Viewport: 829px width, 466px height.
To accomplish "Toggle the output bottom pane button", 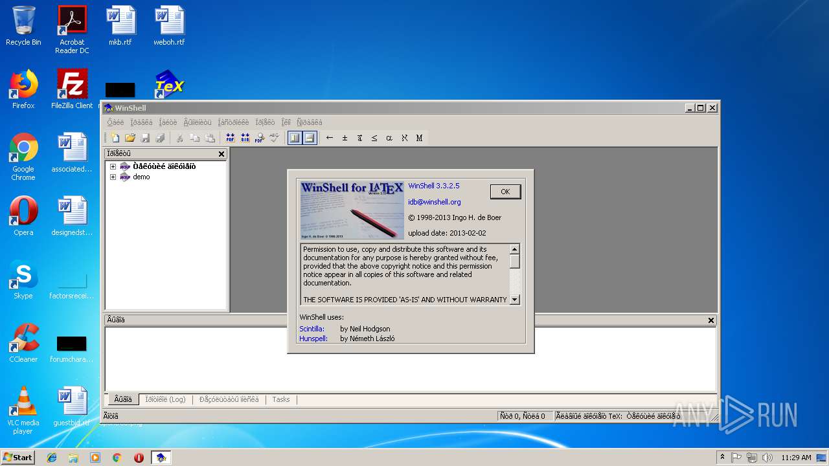I will click(310, 138).
